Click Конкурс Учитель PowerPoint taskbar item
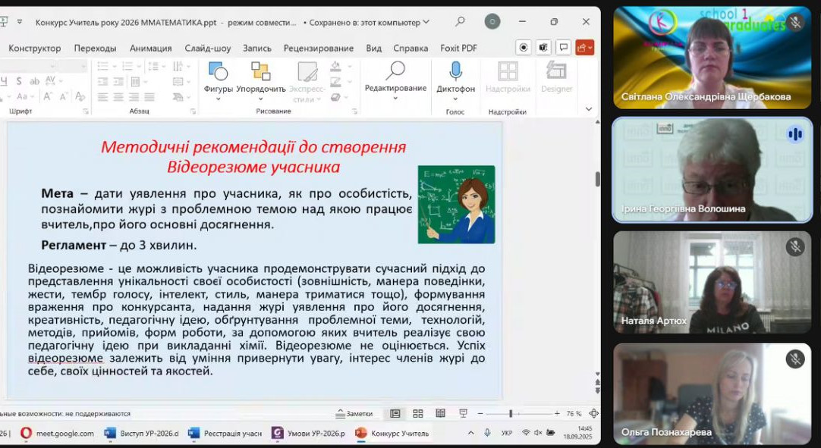The height and width of the screenshot is (448, 821). point(393,434)
